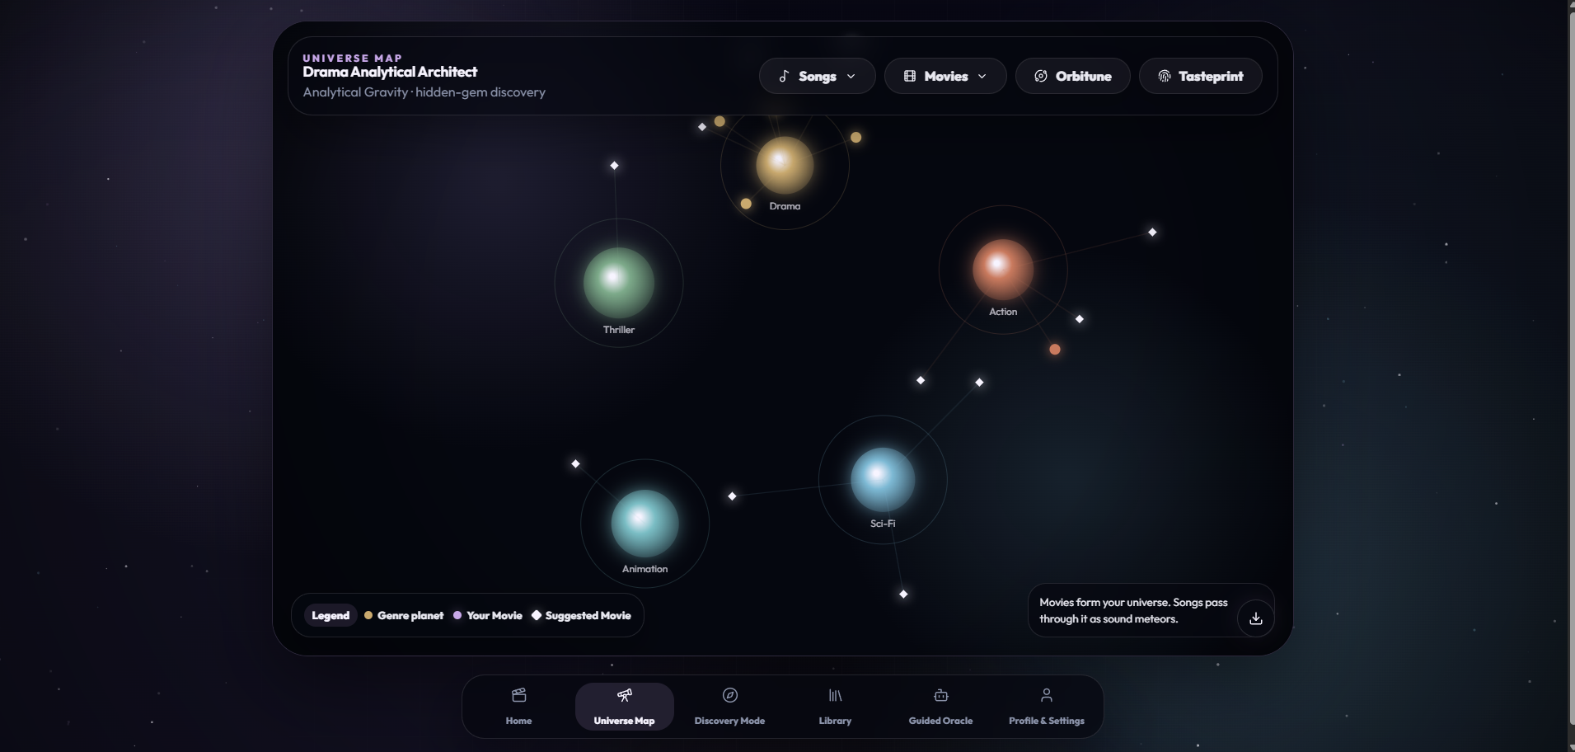Switch to the Universe Map tab
1575x752 pixels.
pos(624,707)
